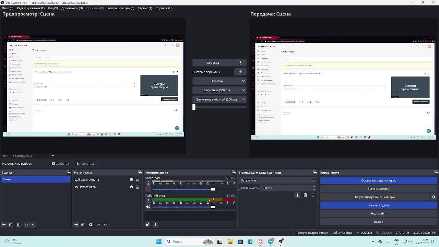The width and height of the screenshot is (439, 247).
Task: Click the Выход button
Action: click(x=379, y=222)
